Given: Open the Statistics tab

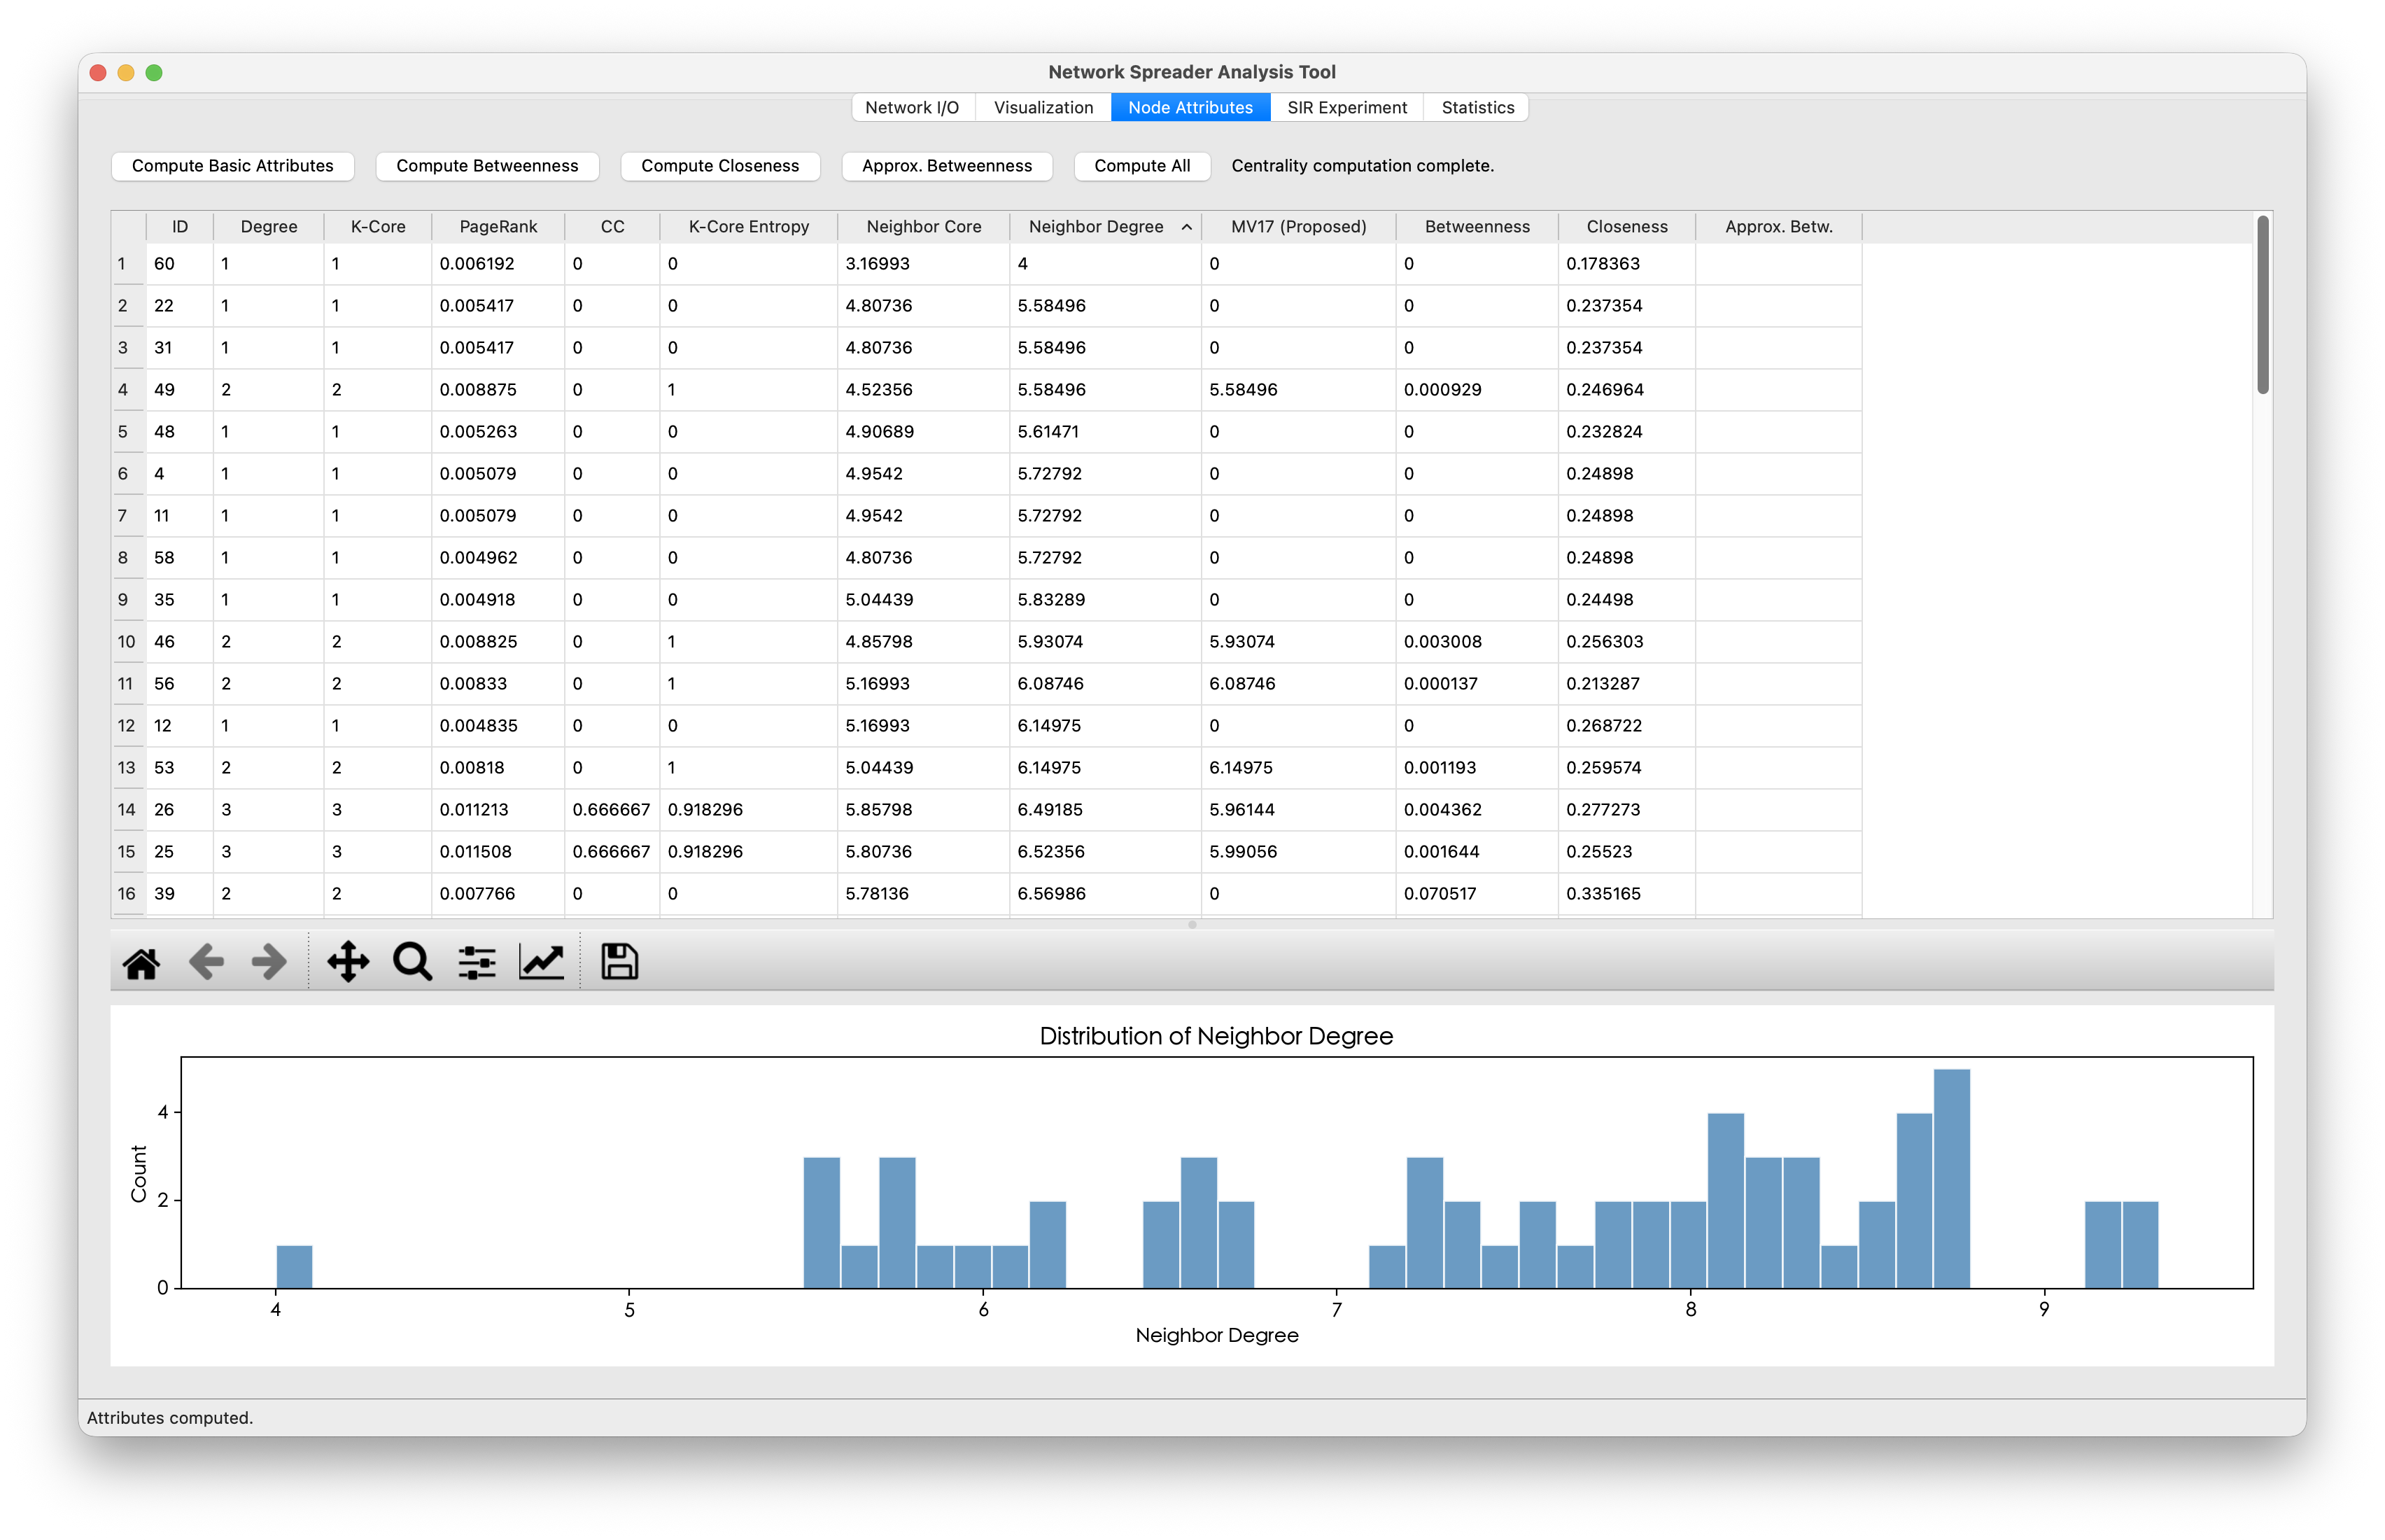Looking at the screenshot, I should point(1477,107).
